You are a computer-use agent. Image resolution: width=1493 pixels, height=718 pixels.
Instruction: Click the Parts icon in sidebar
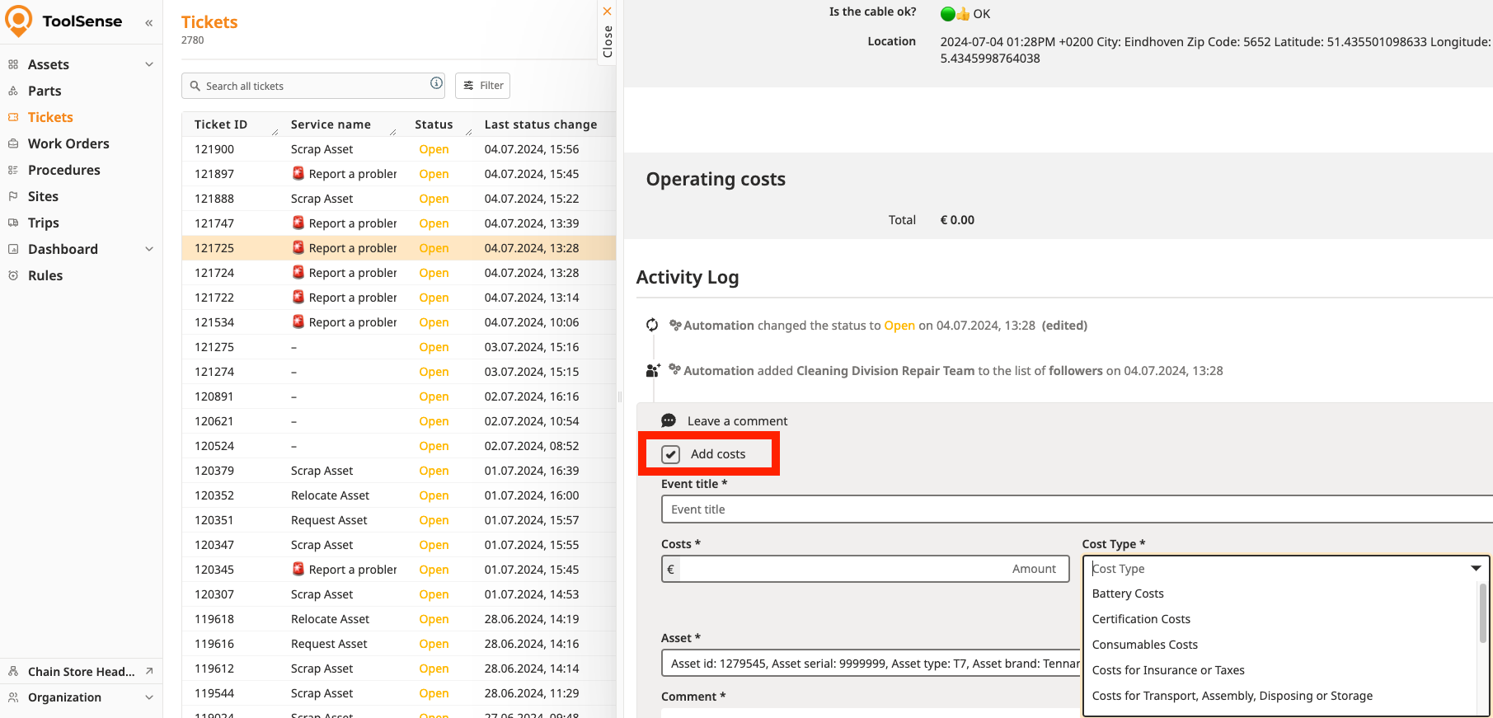[13, 91]
